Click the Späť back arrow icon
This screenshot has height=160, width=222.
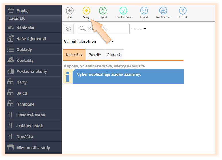(x=70, y=11)
